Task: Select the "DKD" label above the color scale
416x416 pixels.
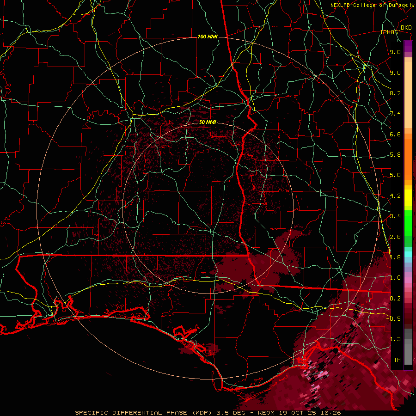Action: click(406, 28)
